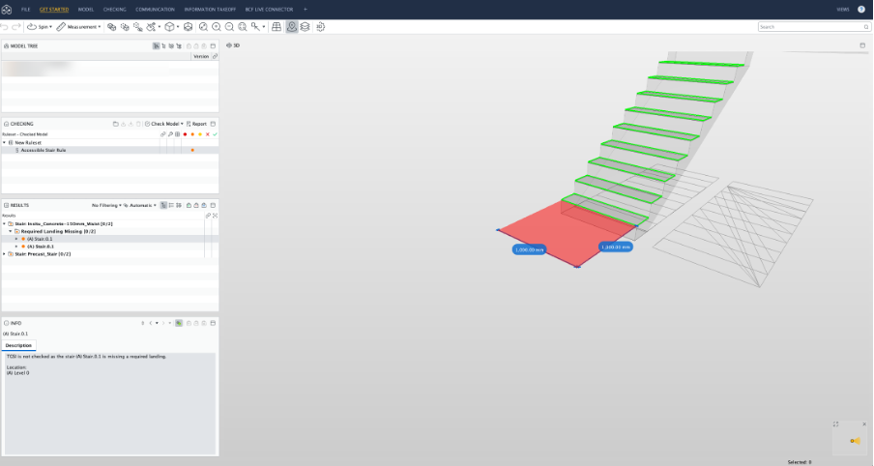
Task: Switch to the CHECKING tab
Action: (115, 10)
